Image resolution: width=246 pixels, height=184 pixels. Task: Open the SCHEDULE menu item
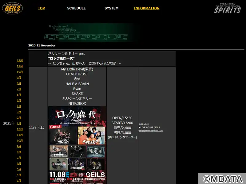pos(76,8)
